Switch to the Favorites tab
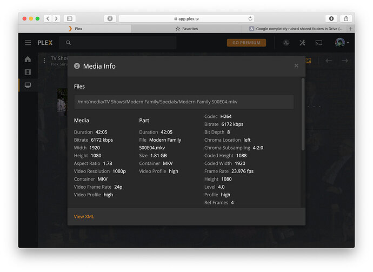This screenshot has width=373, height=272. pyautogui.click(x=186, y=29)
